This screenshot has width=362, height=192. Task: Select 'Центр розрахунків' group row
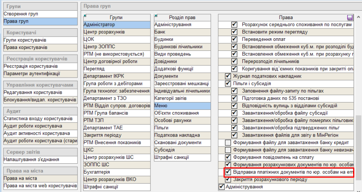[104, 32]
